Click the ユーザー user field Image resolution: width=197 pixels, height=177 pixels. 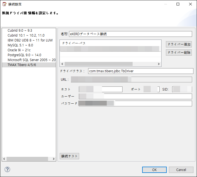pyautogui.click(x=135, y=96)
